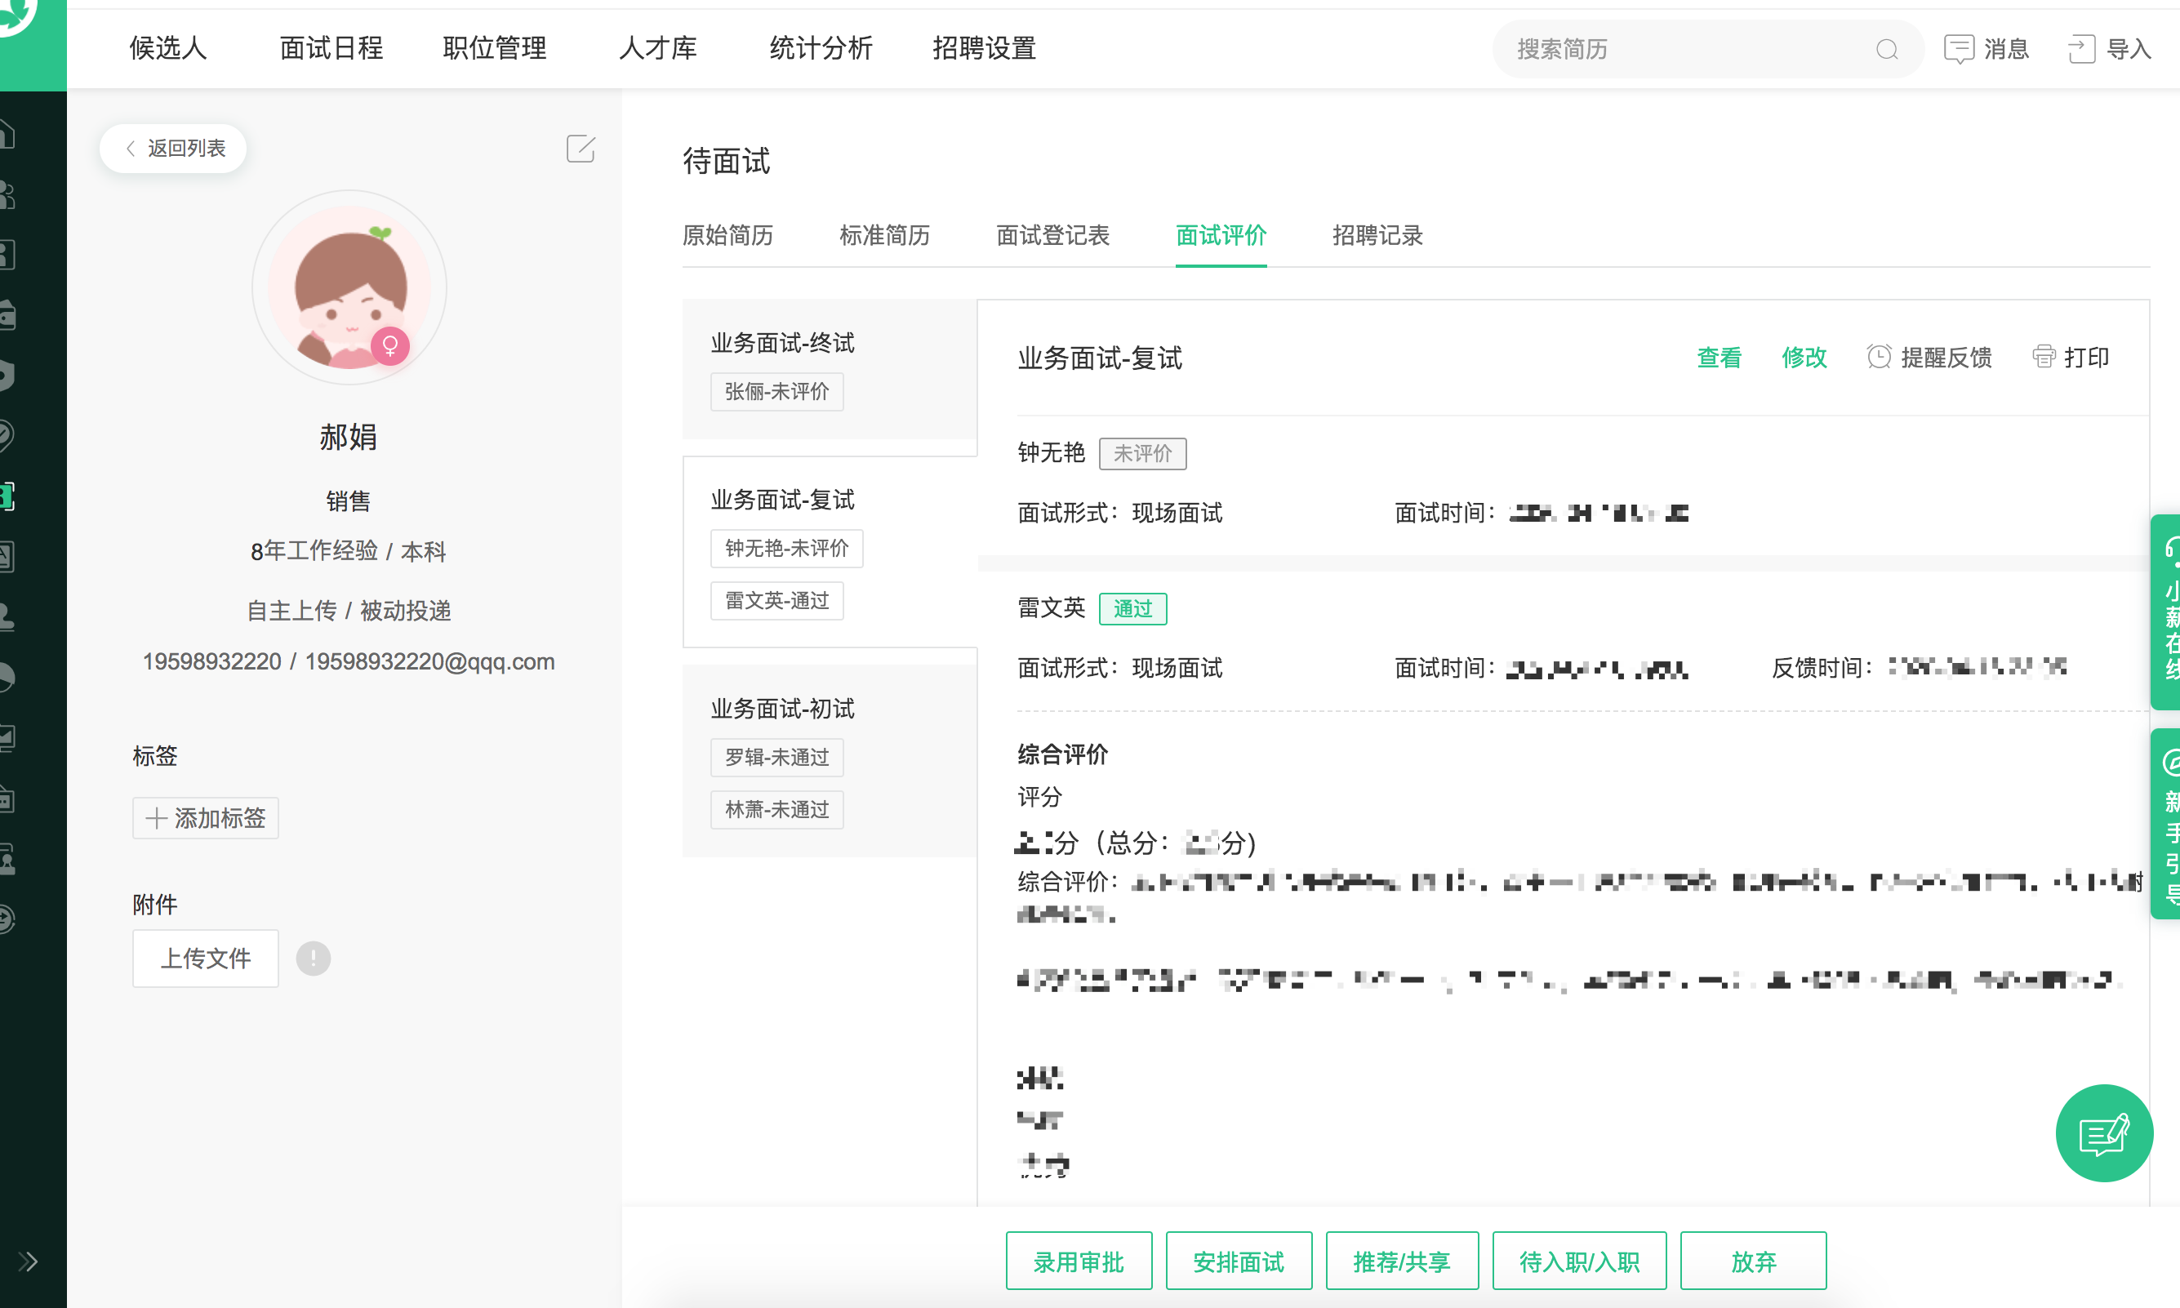Screen dimensions: 2180x1308
Task: Go back via 返回列表 button
Action: [173, 148]
